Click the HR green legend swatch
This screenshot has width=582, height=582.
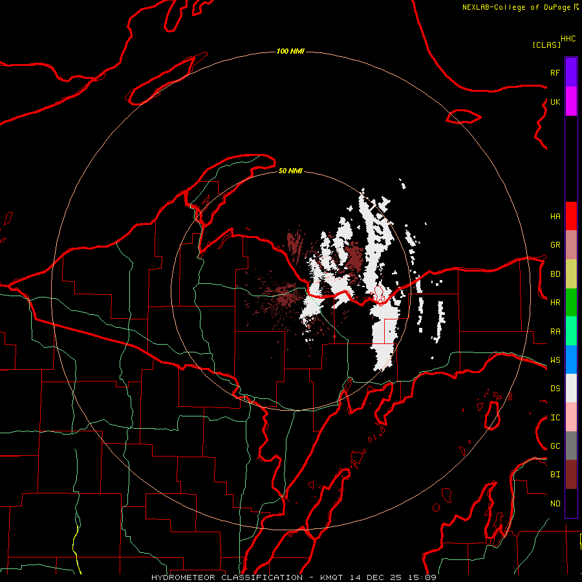click(x=571, y=302)
